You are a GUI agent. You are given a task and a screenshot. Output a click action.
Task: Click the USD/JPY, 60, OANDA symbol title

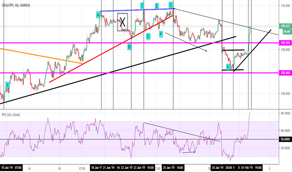click(16, 5)
